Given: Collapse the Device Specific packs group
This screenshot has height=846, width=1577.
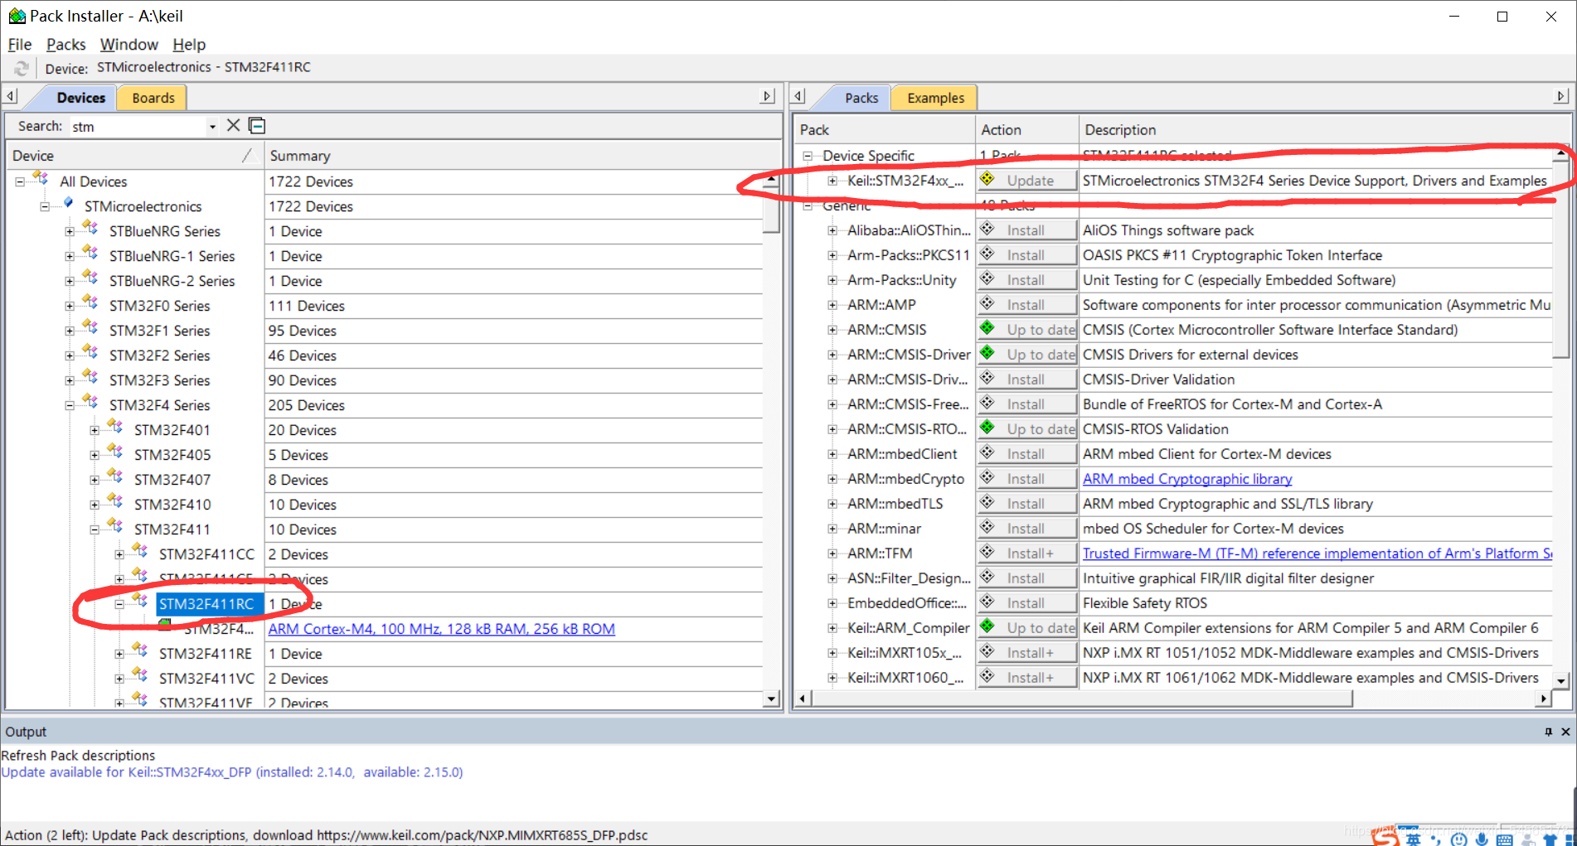Looking at the screenshot, I should 808,156.
